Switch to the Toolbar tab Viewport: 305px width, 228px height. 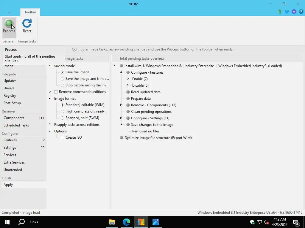click(30, 12)
